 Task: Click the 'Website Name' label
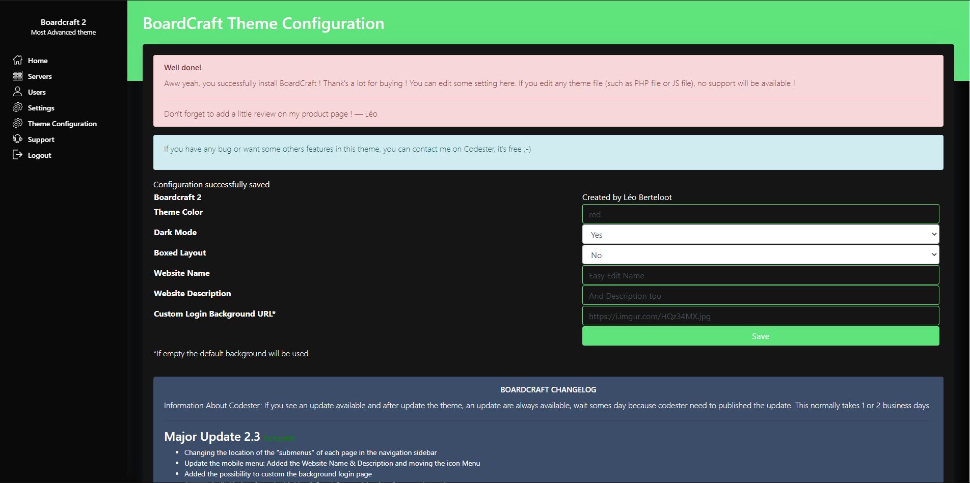[x=182, y=273]
